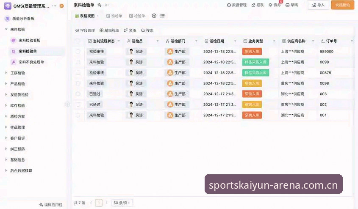
Task: Expand the 产品检验 tree group
Action: pyautogui.click(x=6, y=84)
